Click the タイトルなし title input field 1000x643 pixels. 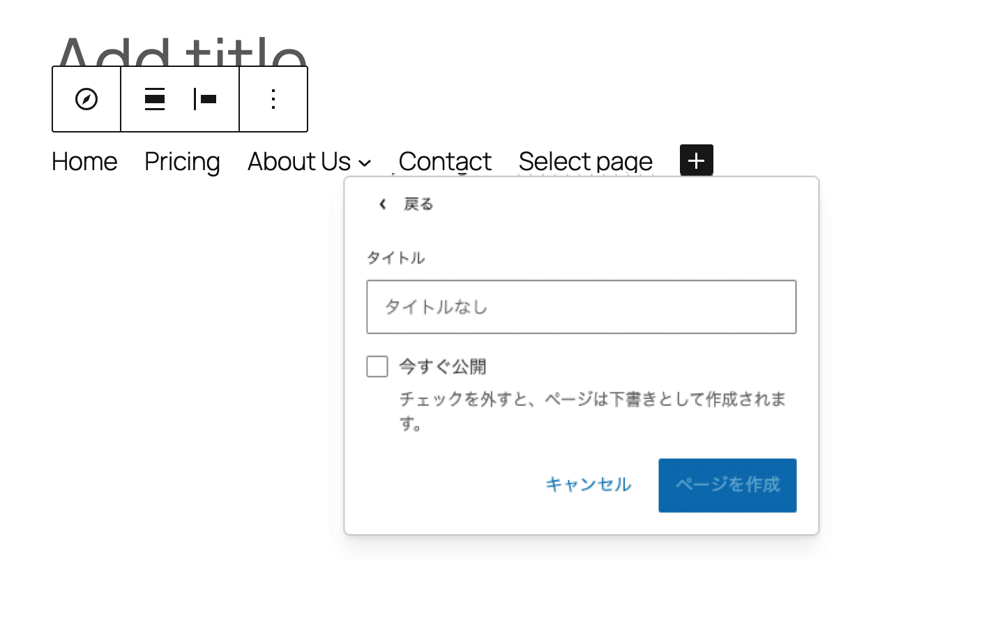point(580,307)
